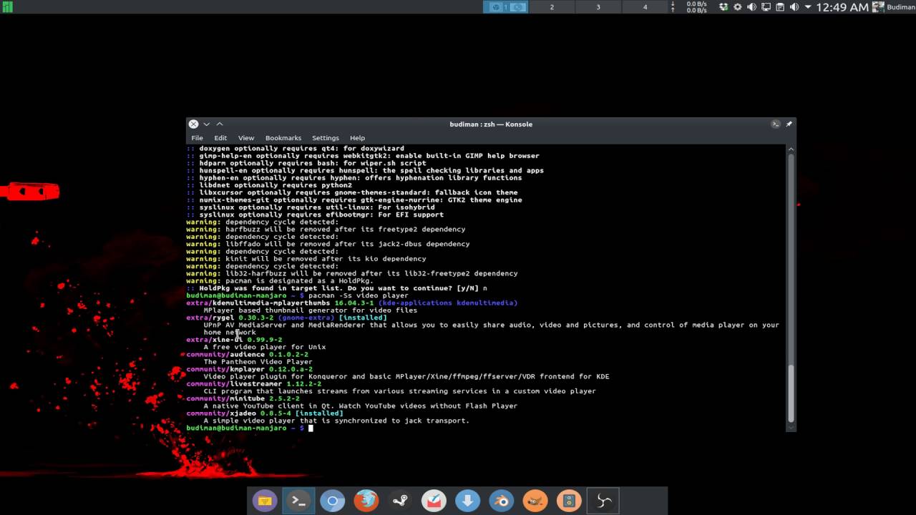Click 'syslinux optionally requires efibootmgr' line
Image resolution: width=916 pixels, height=515 pixels.
[x=315, y=215]
